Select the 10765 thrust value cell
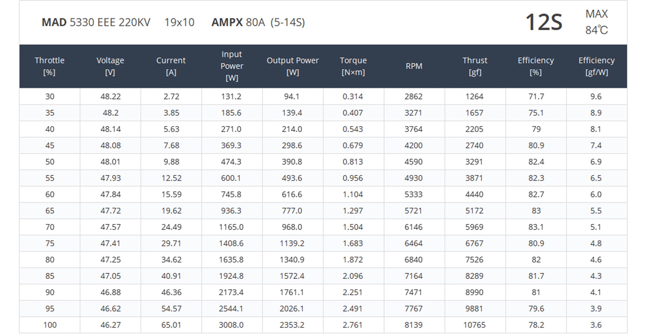This screenshot has height=336, width=646. [474, 325]
